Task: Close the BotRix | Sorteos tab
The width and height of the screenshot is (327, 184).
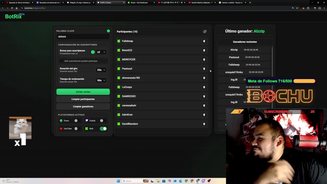Action: [x=124, y=3]
